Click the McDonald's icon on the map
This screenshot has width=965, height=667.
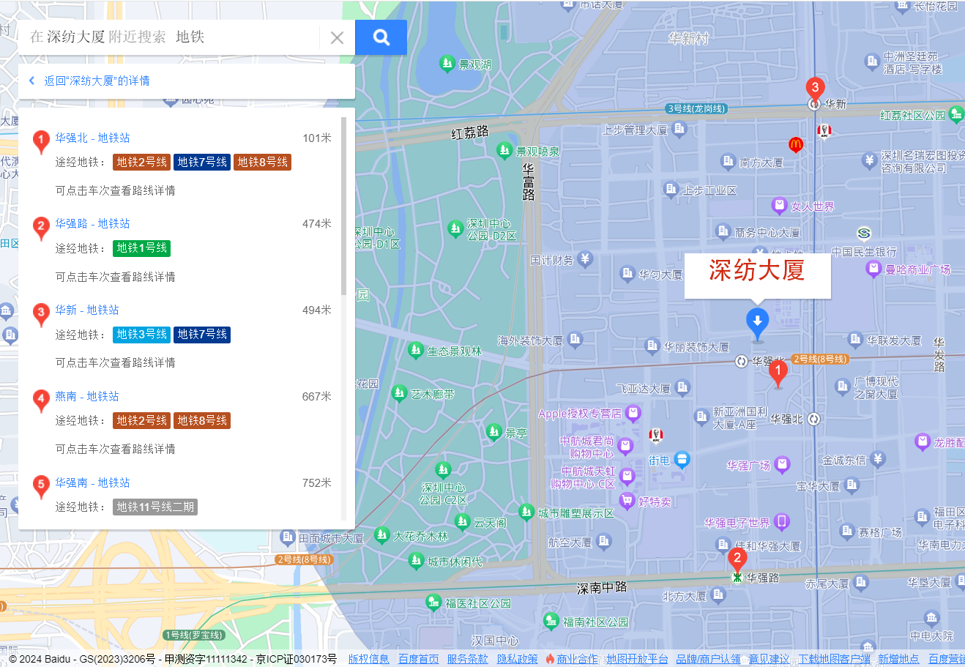[796, 144]
